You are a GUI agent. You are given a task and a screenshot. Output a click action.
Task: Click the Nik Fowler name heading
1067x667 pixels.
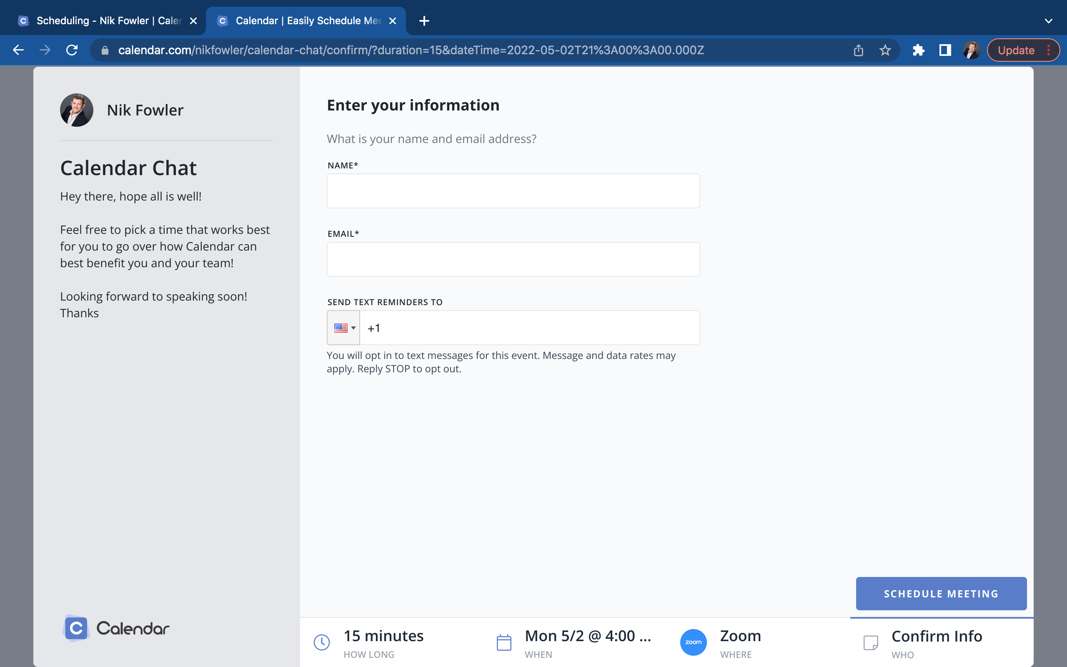145,110
